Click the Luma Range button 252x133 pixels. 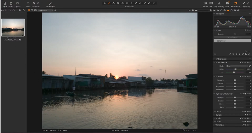(232, 37)
